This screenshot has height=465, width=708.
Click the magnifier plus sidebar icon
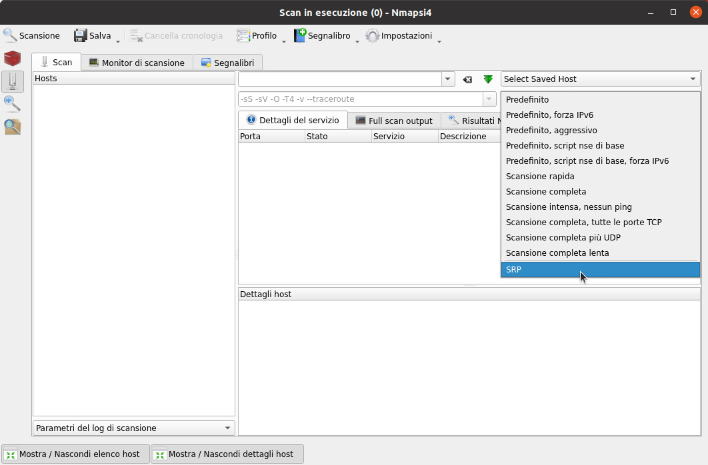12,104
